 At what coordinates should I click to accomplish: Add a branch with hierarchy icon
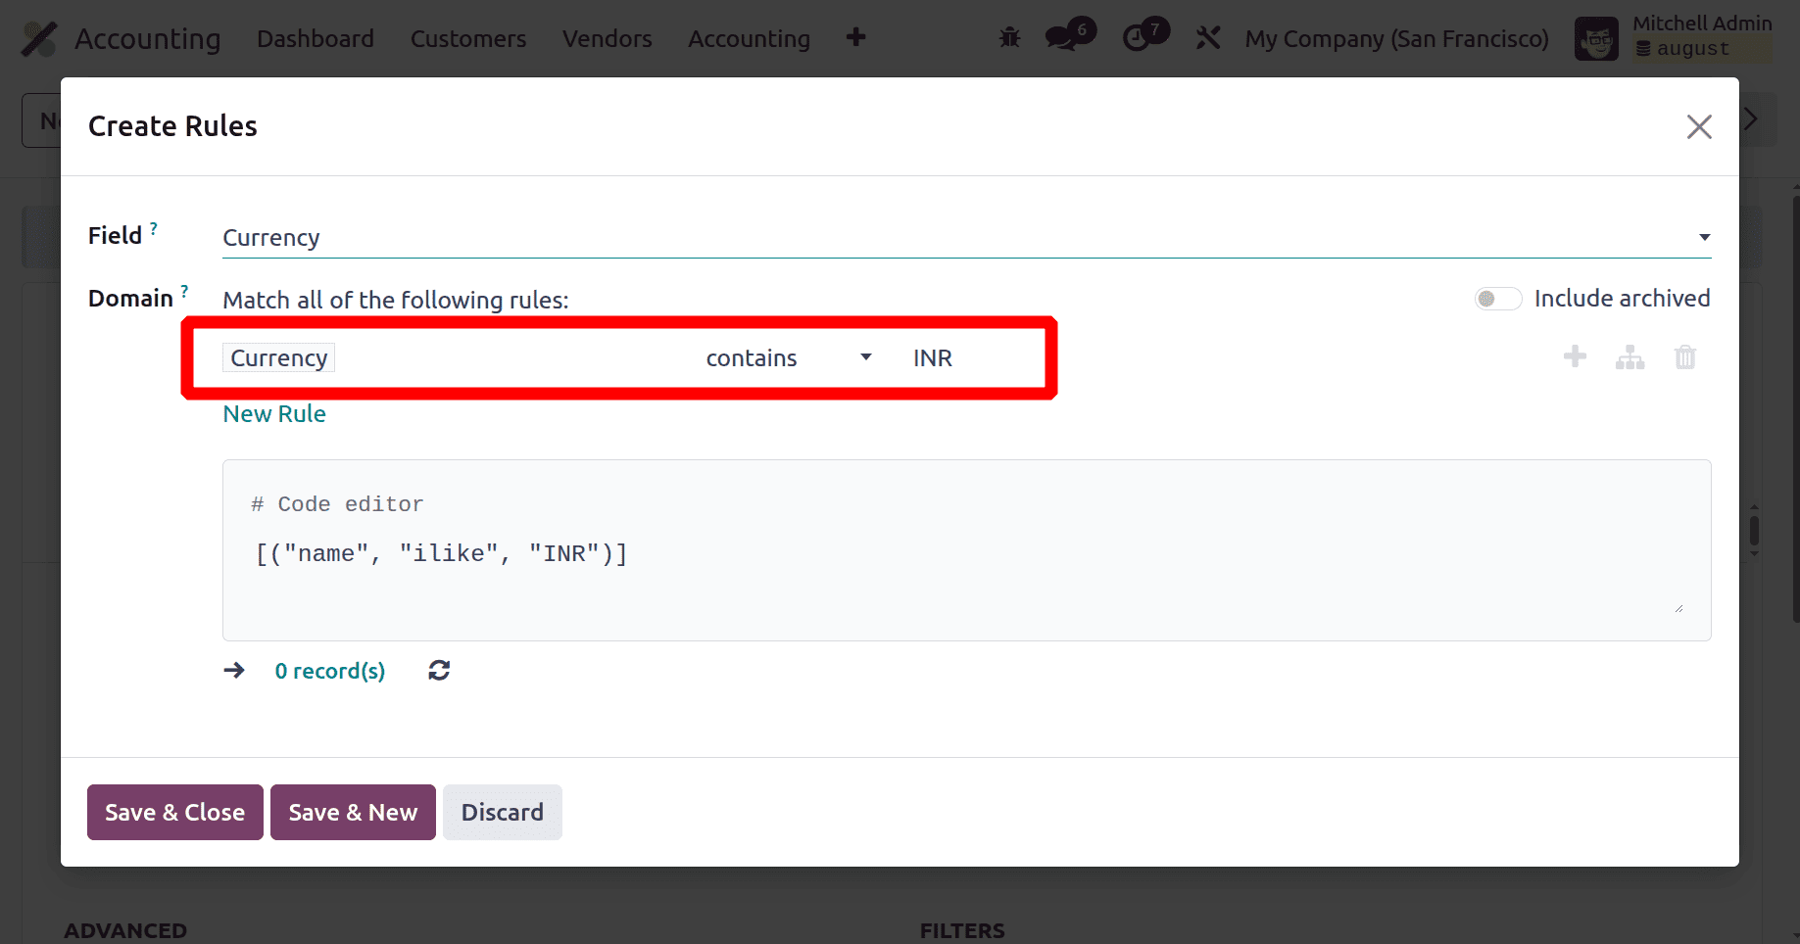[1630, 357]
